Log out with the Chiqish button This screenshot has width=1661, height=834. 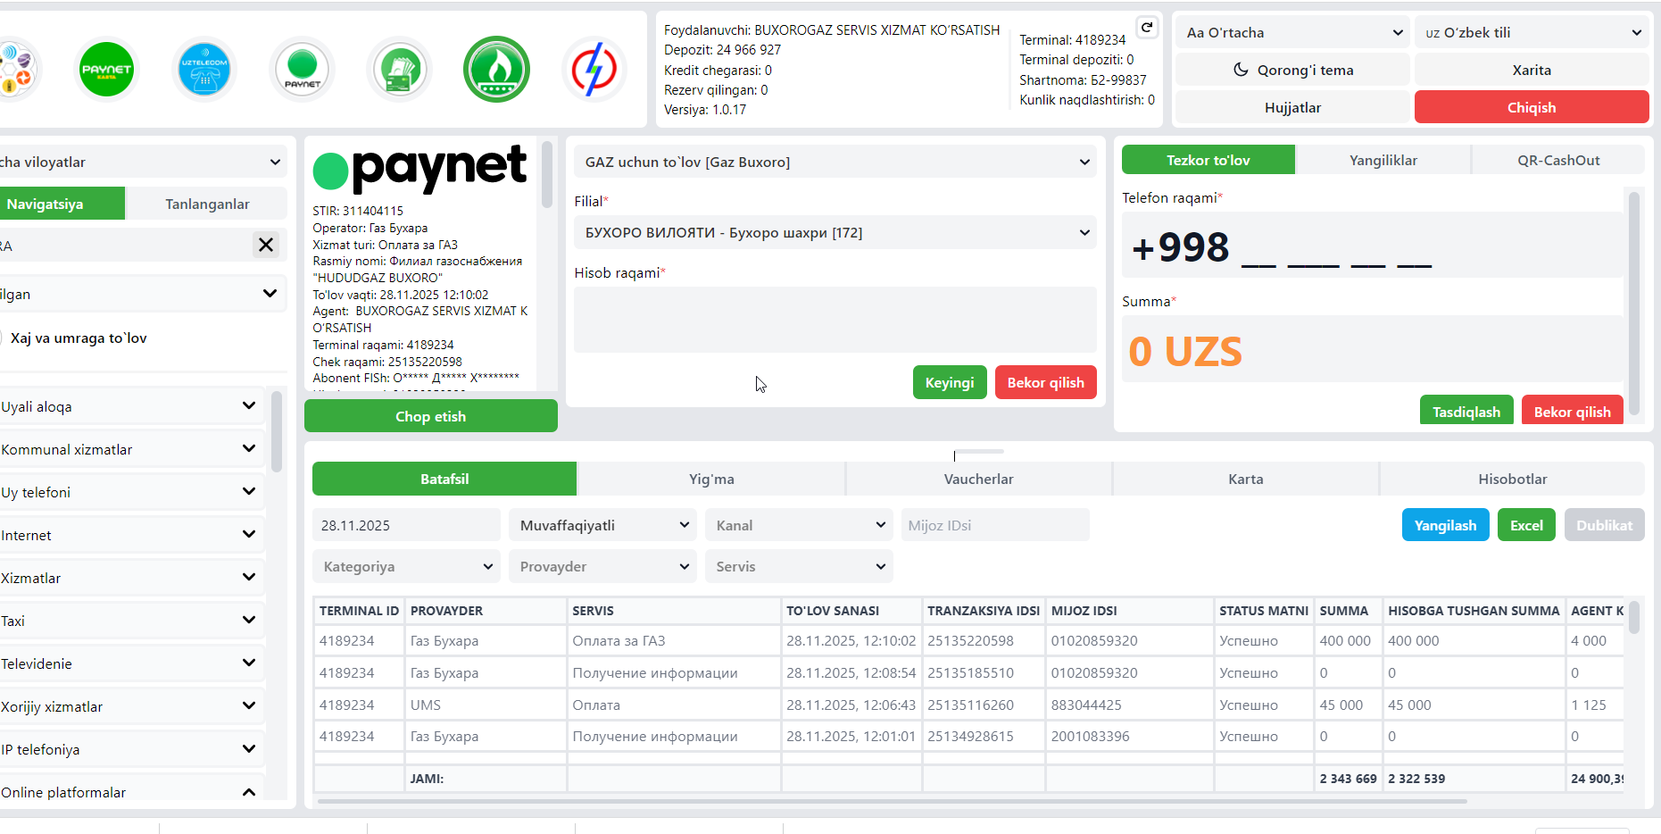click(1532, 107)
